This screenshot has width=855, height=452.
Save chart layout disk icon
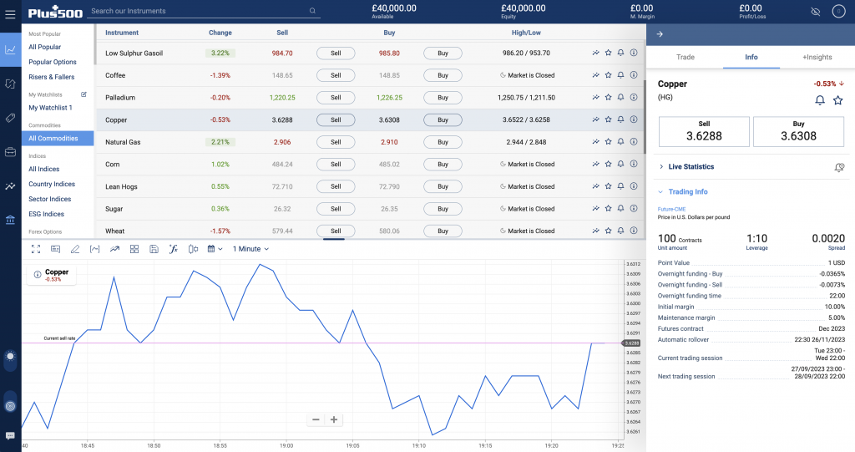point(154,249)
